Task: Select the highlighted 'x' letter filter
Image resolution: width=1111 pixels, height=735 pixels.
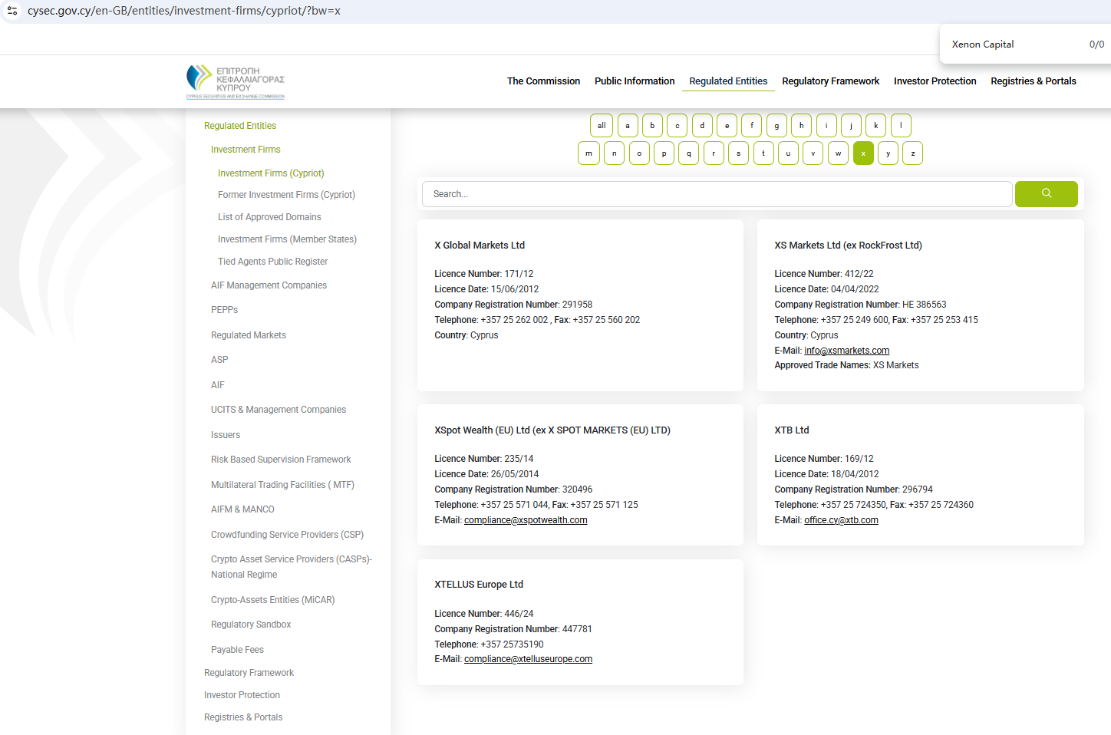Action: pos(863,153)
